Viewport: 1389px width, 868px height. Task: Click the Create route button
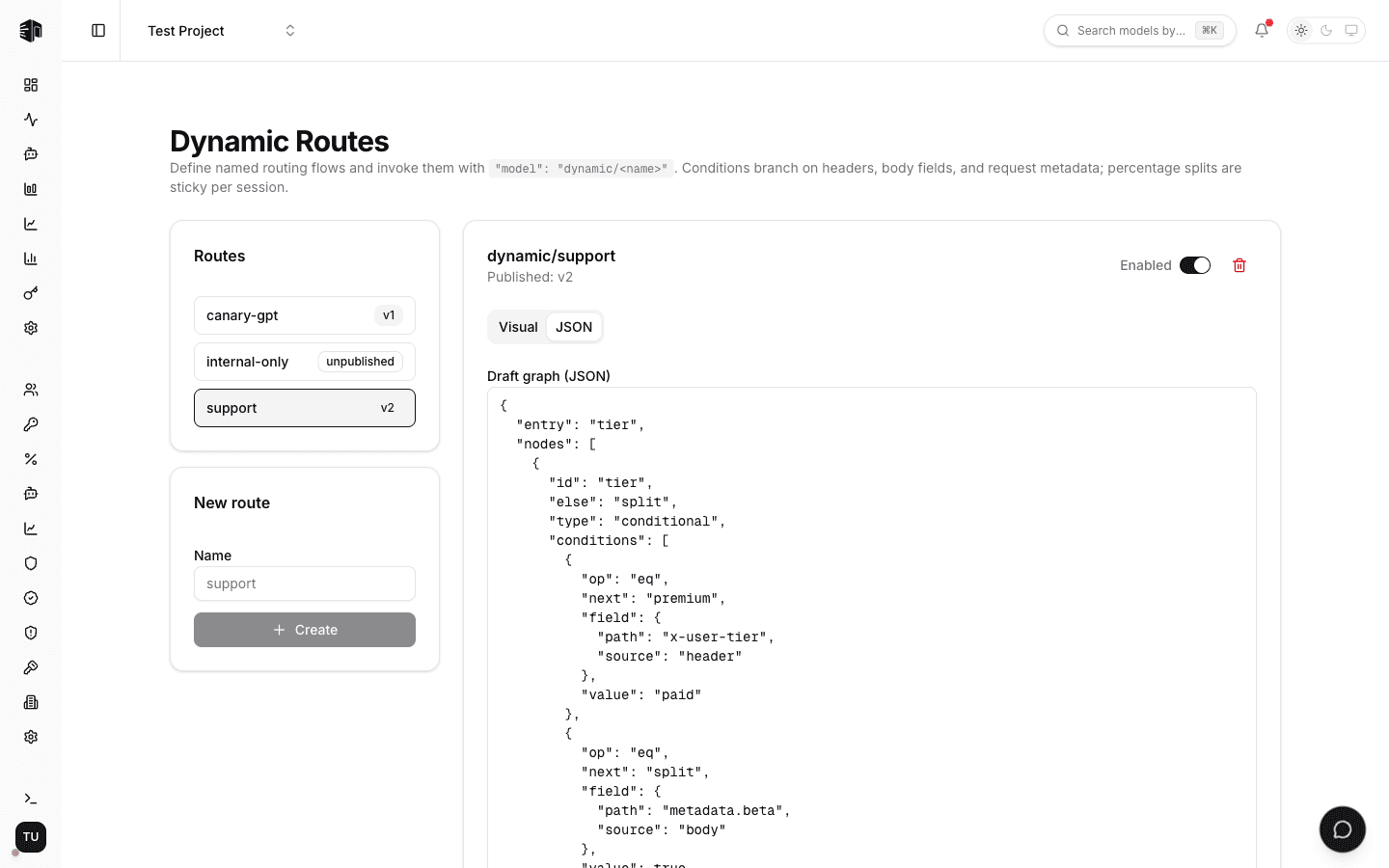coord(305,630)
